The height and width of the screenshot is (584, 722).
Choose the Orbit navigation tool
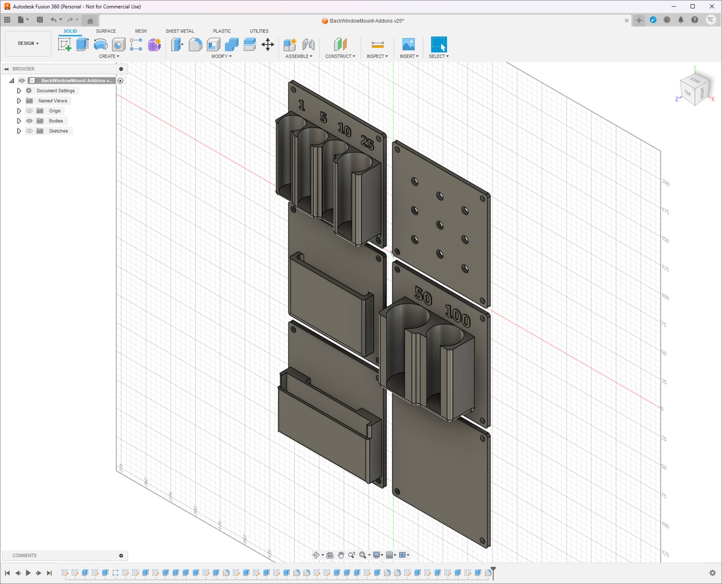[x=316, y=555]
